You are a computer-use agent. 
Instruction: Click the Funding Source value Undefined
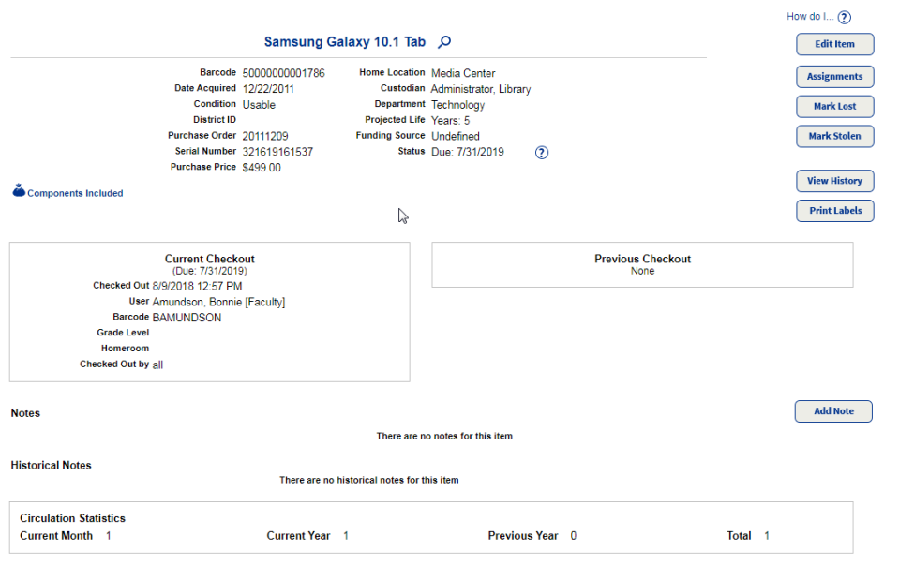click(456, 136)
